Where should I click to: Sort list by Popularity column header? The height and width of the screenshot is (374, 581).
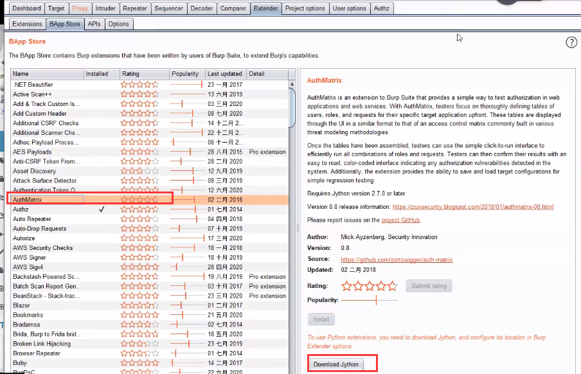coord(185,74)
